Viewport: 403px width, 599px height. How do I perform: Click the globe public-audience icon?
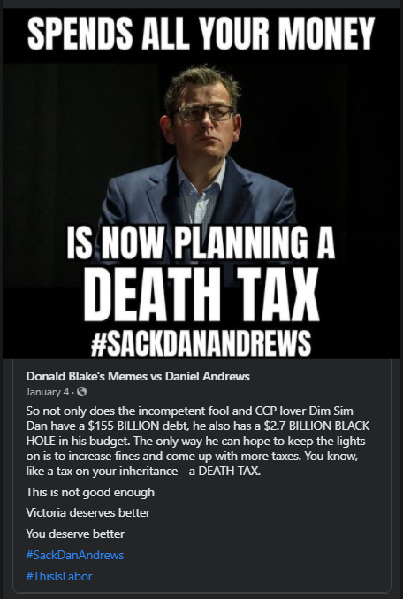[81, 392]
